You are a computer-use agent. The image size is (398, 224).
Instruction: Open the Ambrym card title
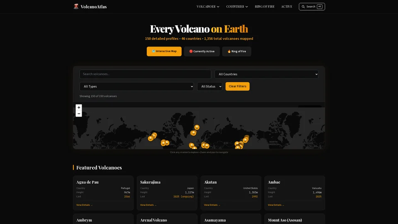[x=84, y=220]
